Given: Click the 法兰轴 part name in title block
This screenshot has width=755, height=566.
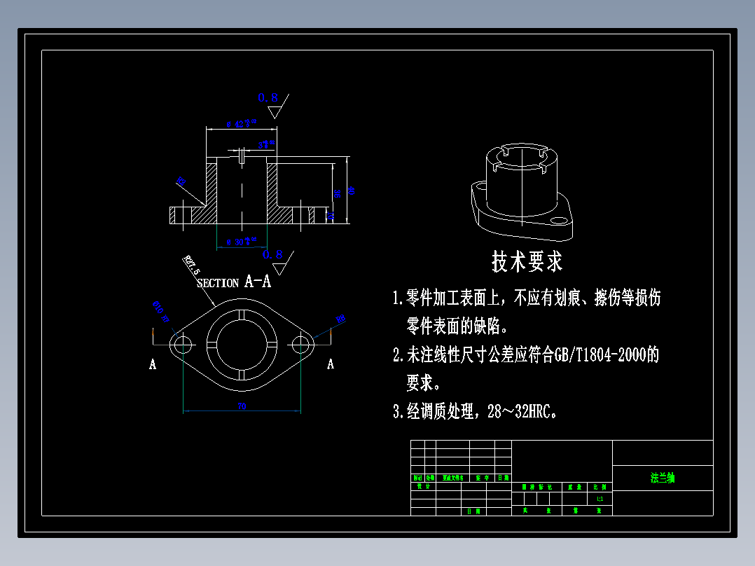Looking at the screenshot, I should click(x=663, y=476).
